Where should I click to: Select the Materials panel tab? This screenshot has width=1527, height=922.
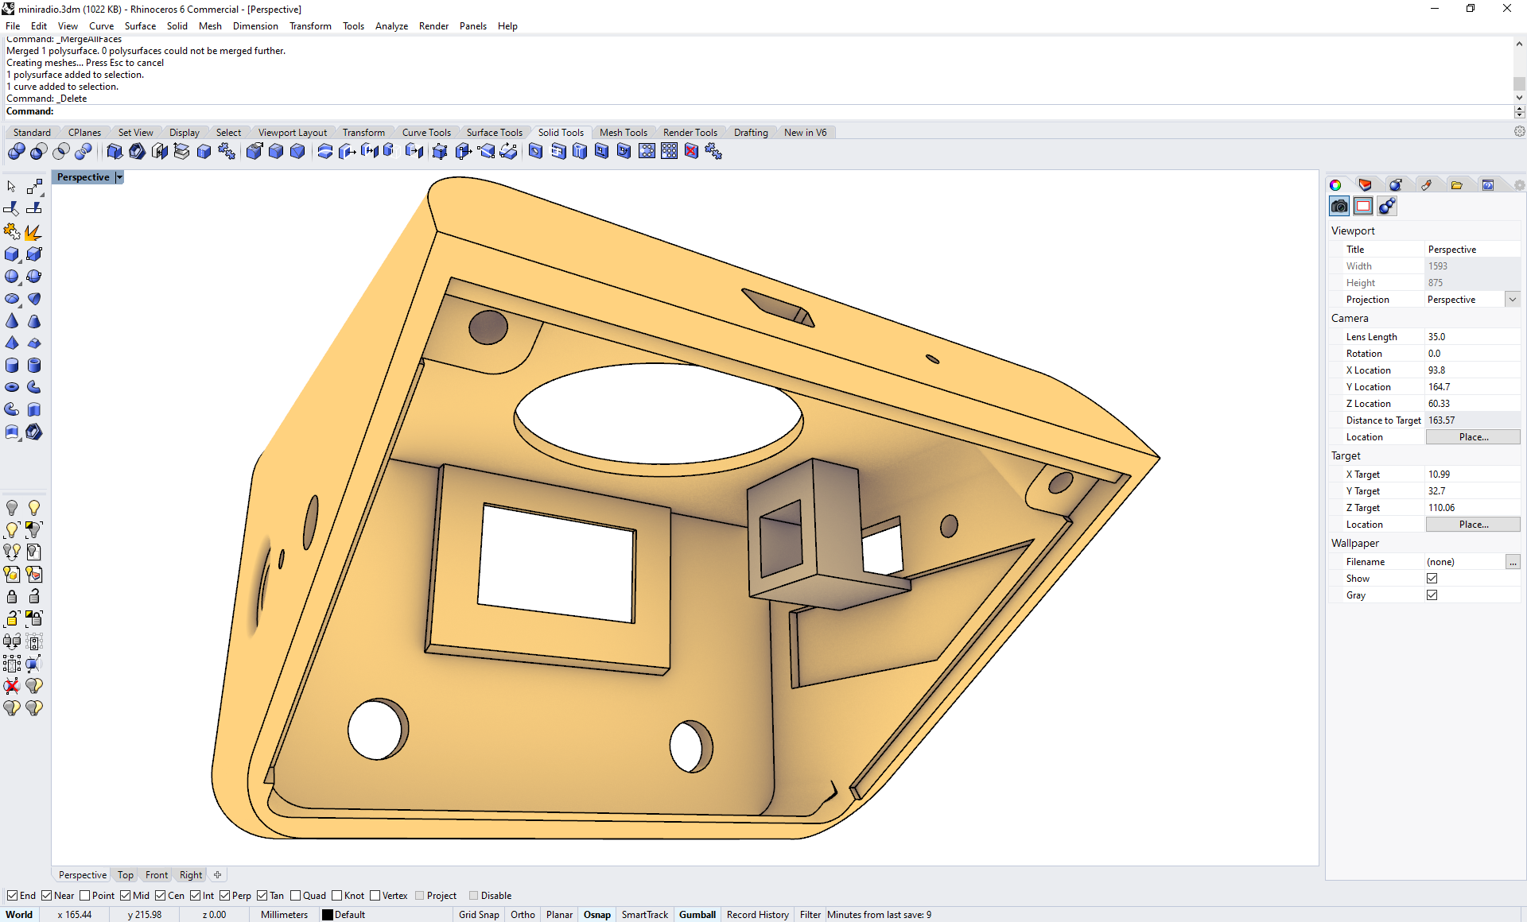[1395, 184]
